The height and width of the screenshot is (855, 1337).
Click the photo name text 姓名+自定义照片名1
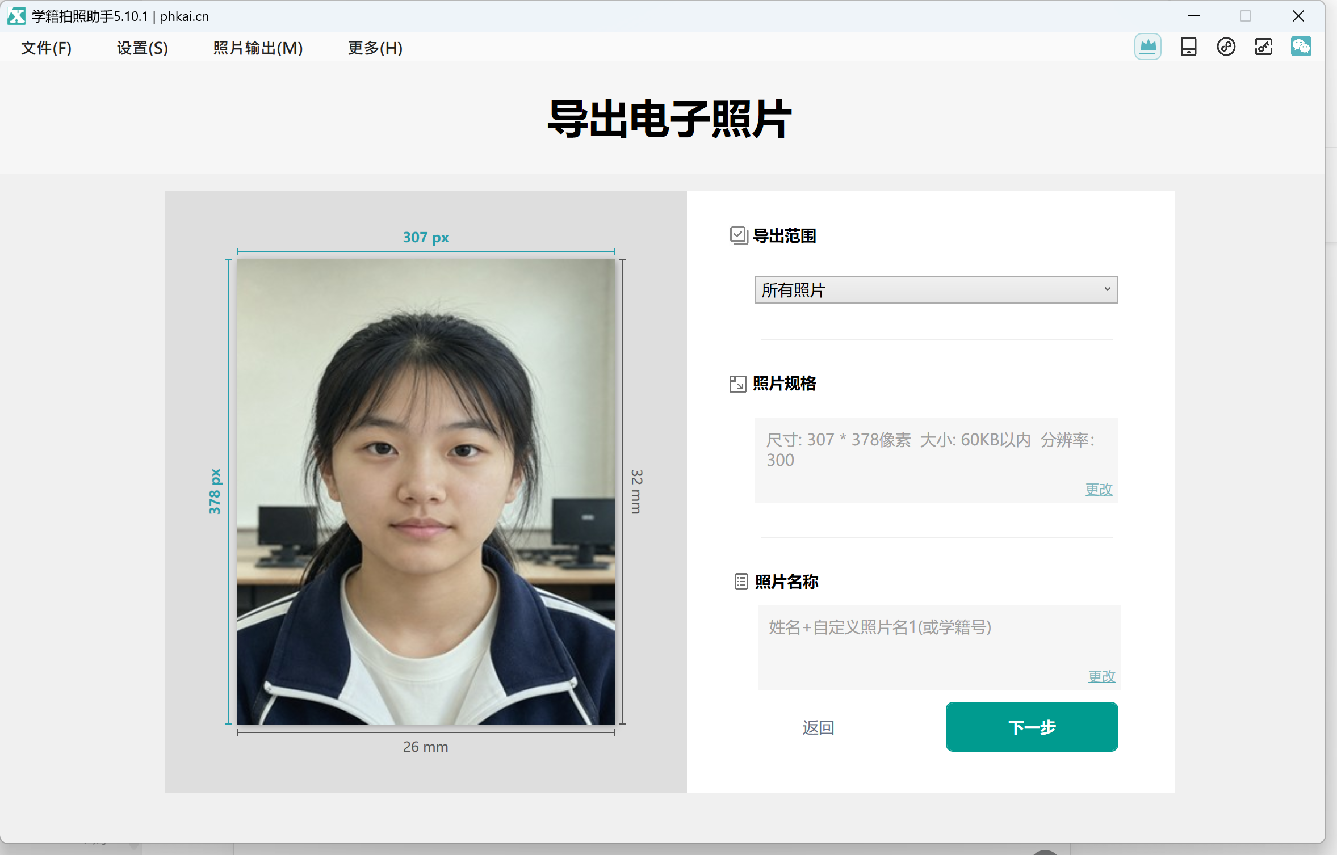(x=880, y=627)
